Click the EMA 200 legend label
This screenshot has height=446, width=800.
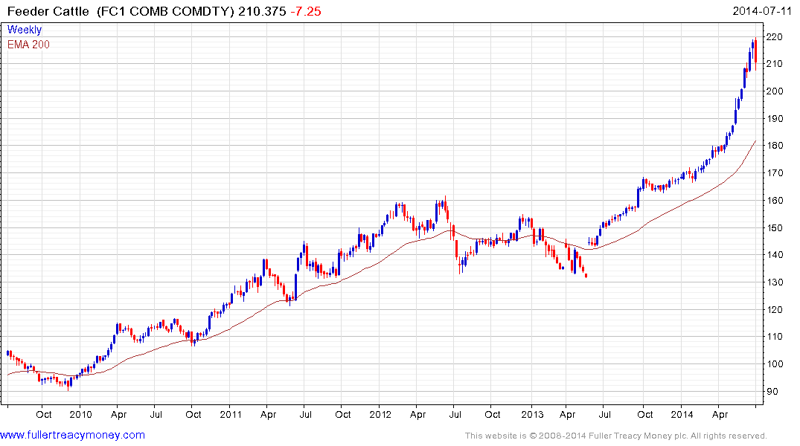click(x=28, y=45)
